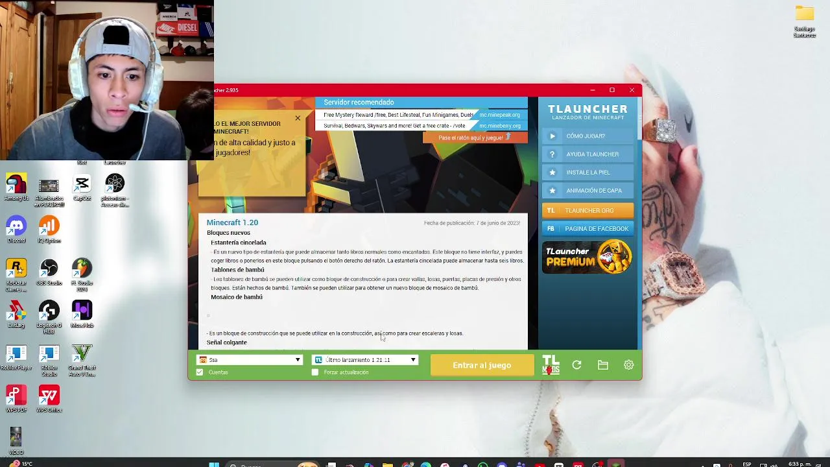Screen dimensions: 830x467
Task: Click the Bloques nuevos subheading
Action: point(228,233)
